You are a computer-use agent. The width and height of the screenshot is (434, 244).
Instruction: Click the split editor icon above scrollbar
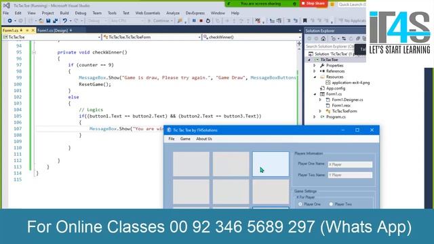click(299, 43)
